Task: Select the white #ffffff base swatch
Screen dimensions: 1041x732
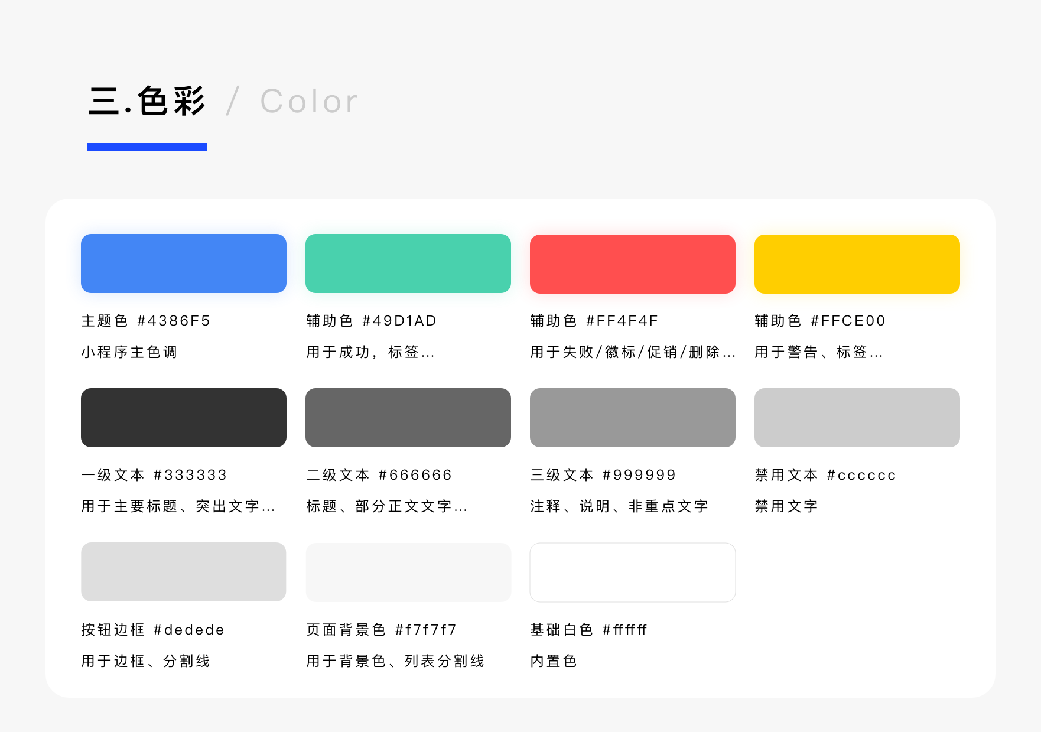Action: click(x=632, y=572)
